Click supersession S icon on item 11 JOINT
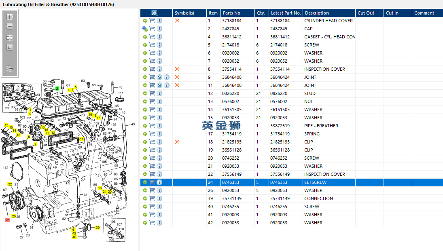This screenshot has width=443, height=251. (x=159, y=85)
